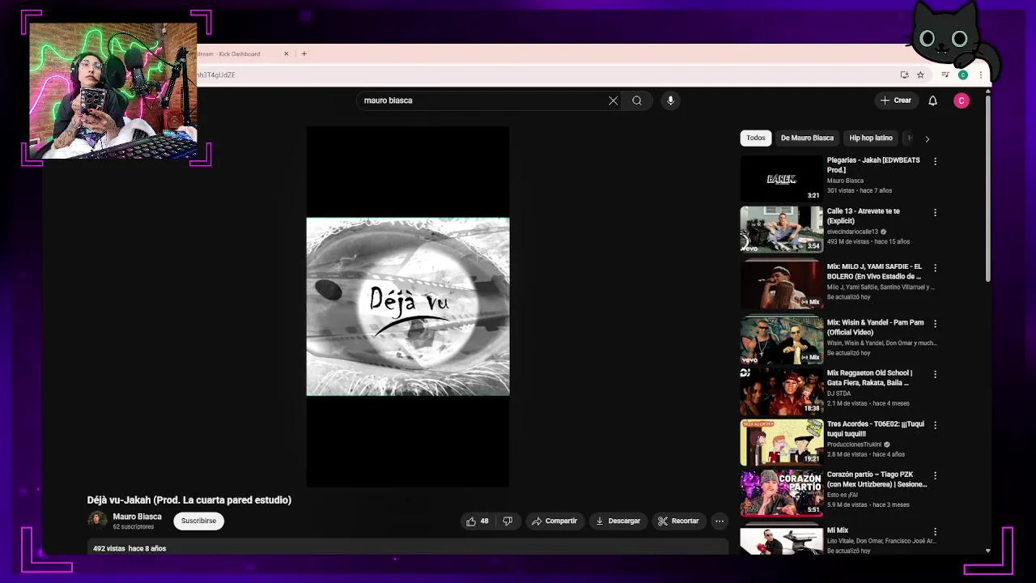Viewport: 1036px width, 583px height.
Task: Open more actions ellipsis below video
Action: [720, 521]
